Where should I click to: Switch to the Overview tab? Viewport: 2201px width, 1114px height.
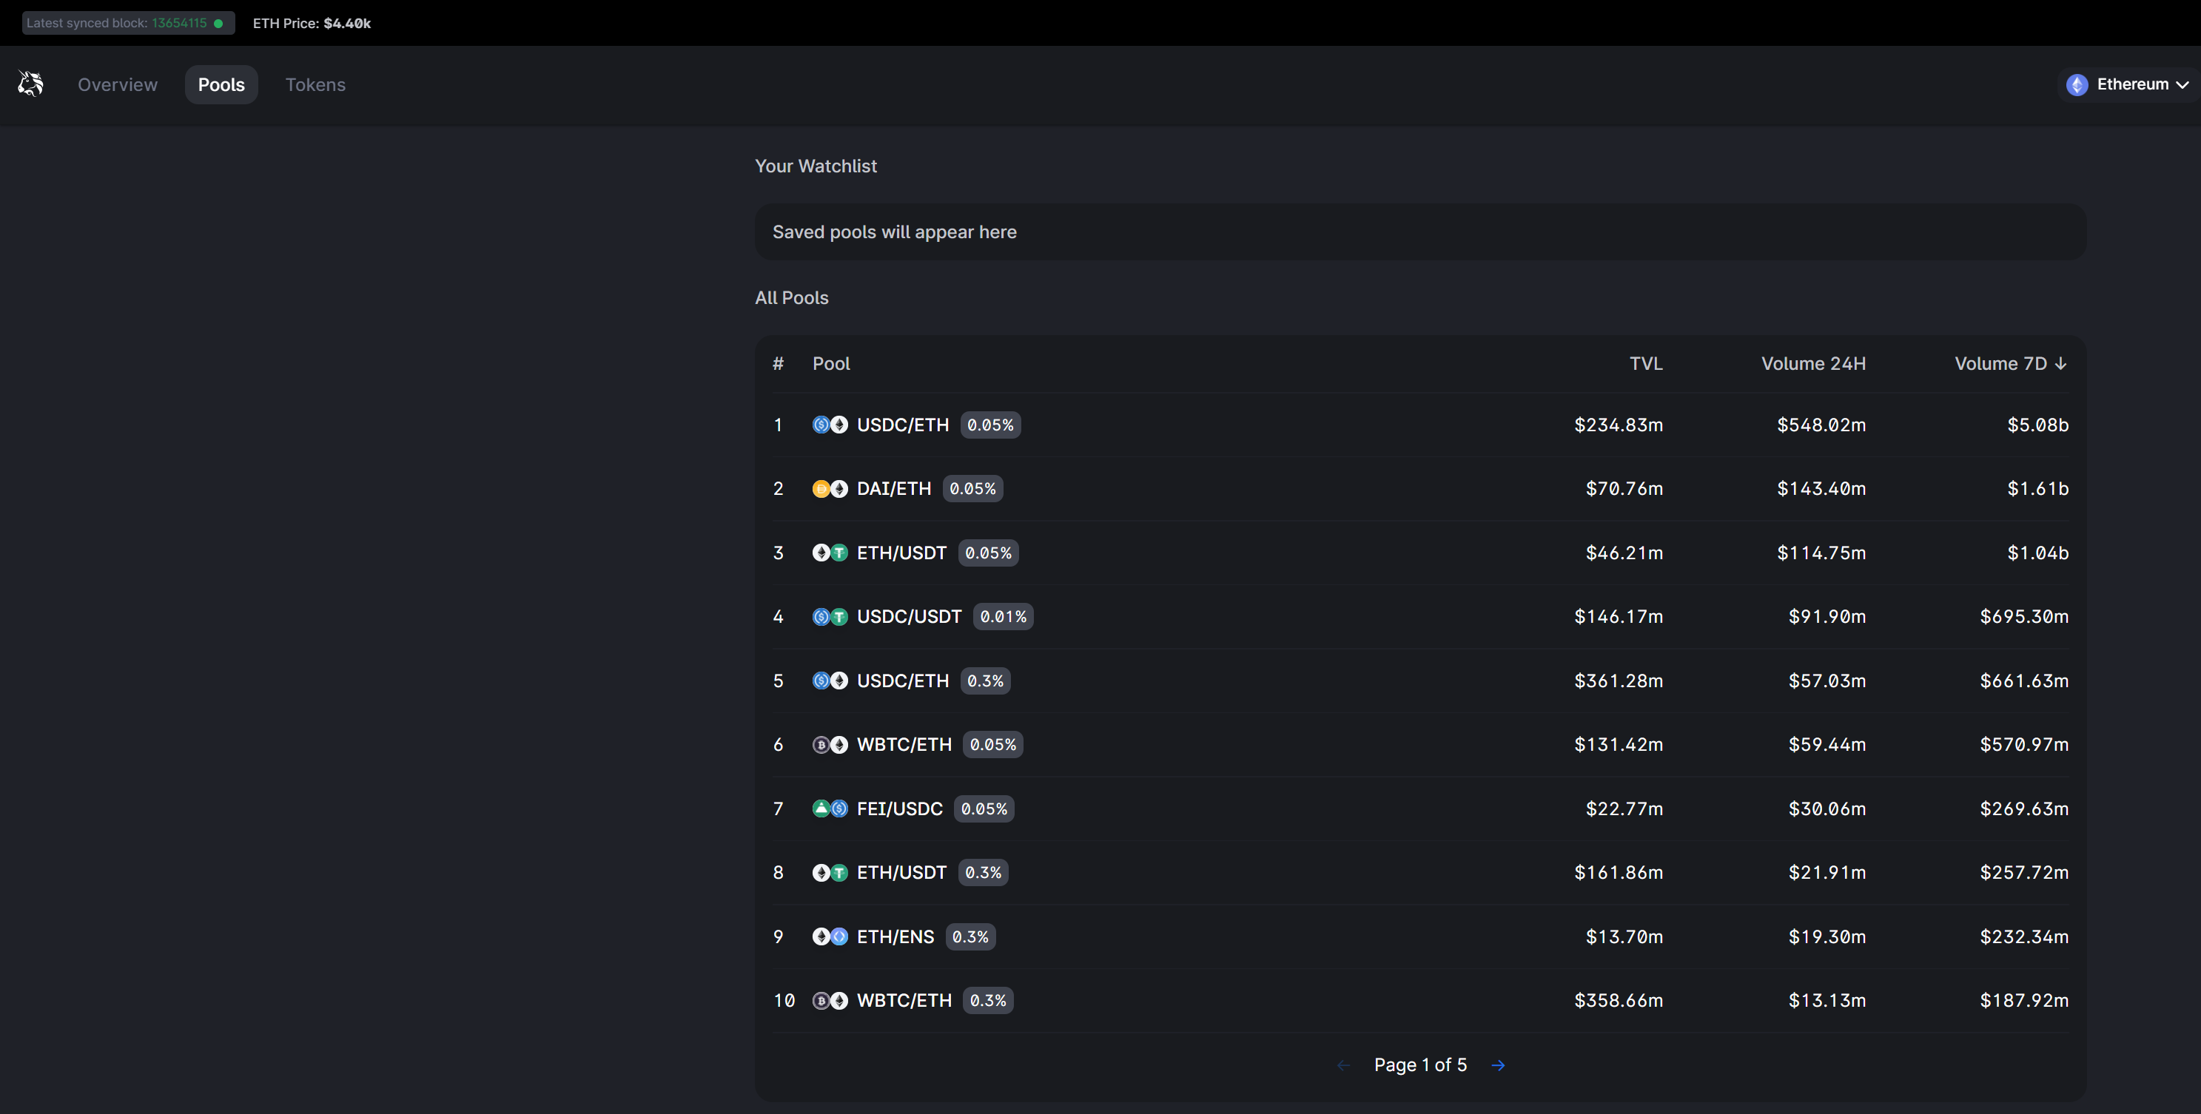(x=118, y=84)
